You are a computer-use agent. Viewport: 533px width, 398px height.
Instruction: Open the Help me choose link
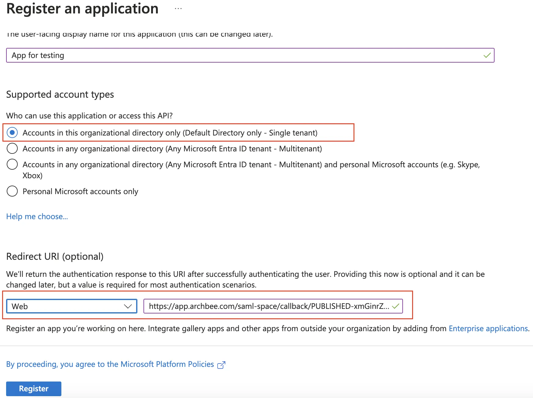click(x=37, y=216)
